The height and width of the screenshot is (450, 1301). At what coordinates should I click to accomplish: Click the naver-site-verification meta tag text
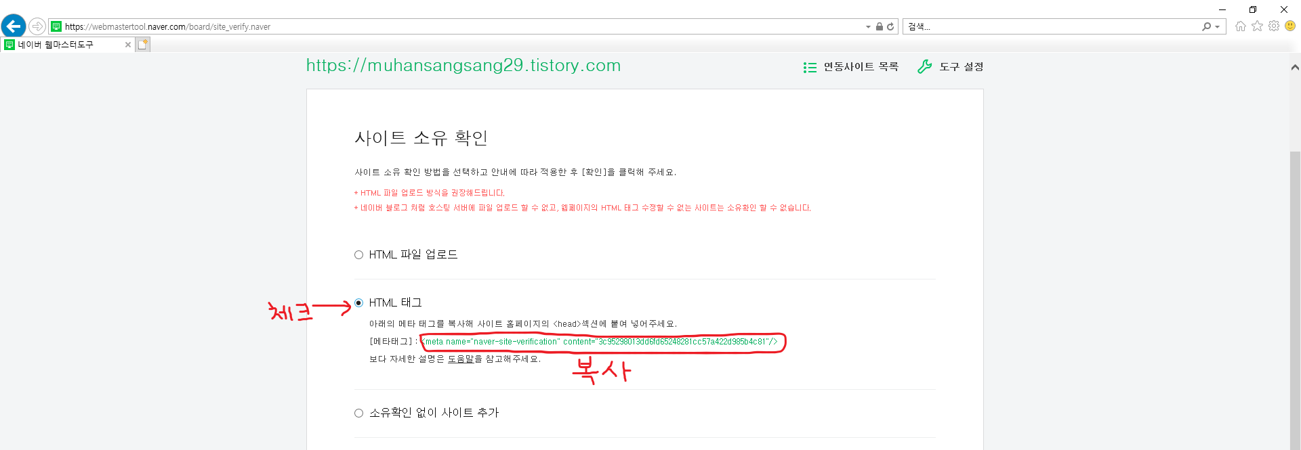[x=600, y=342]
